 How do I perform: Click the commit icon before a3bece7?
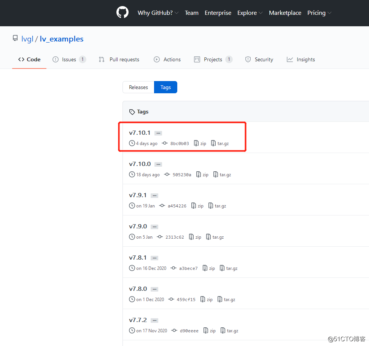[173, 268]
